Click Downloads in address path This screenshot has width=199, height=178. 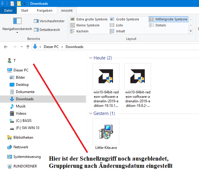pyautogui.click(x=74, y=47)
